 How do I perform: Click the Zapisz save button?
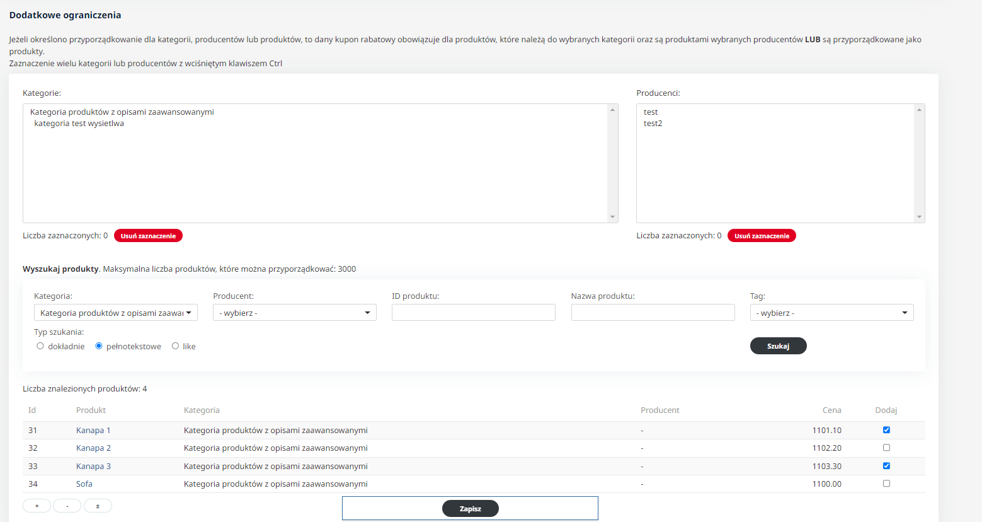click(470, 508)
